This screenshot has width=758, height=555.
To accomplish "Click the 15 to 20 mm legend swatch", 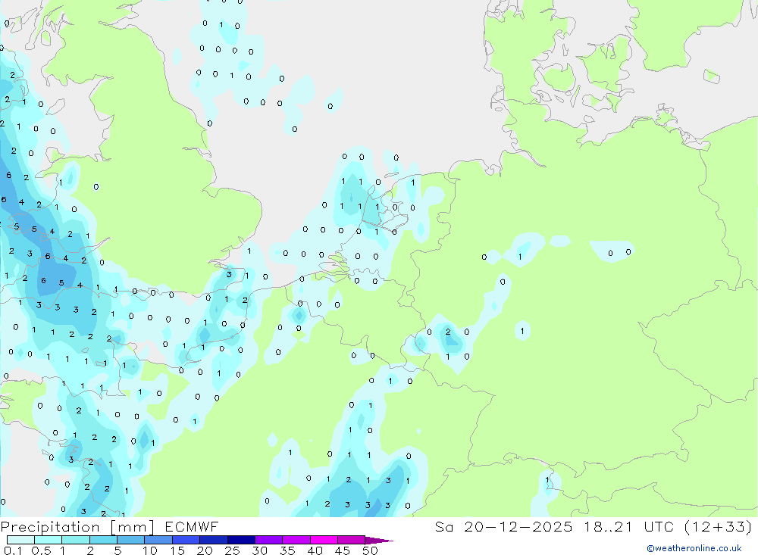I will 186,540.
